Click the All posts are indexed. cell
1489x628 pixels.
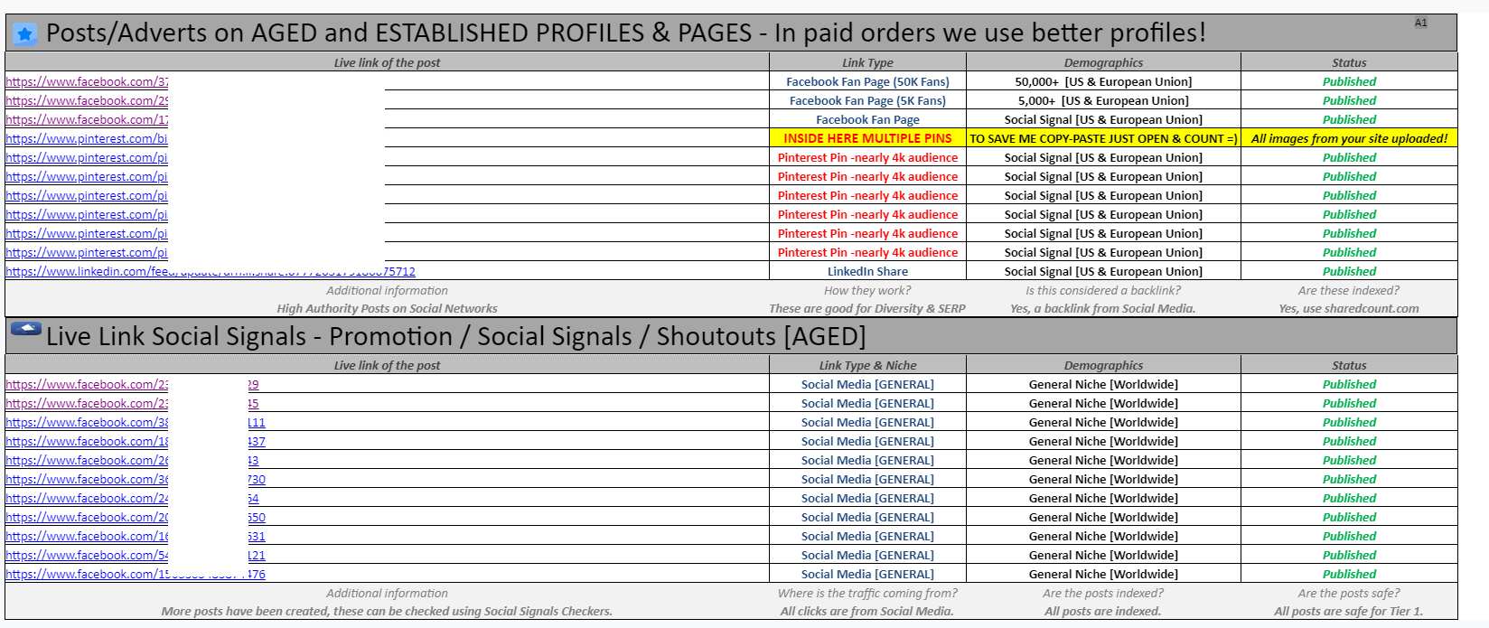click(x=1103, y=611)
